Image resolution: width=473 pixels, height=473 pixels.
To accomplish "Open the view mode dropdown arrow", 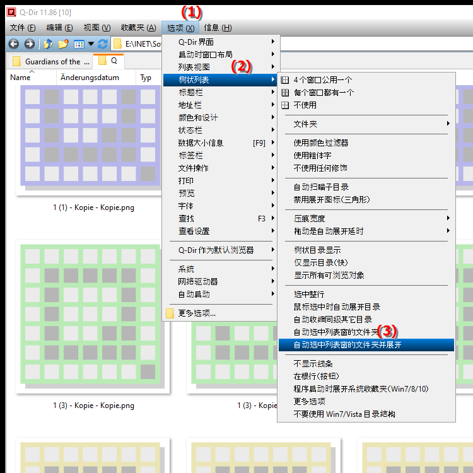I will tap(91, 44).
